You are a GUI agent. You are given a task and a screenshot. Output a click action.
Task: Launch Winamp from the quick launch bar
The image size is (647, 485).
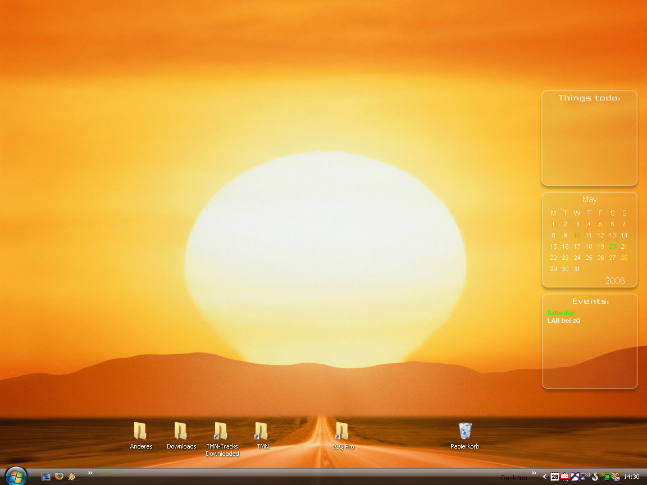point(72,477)
